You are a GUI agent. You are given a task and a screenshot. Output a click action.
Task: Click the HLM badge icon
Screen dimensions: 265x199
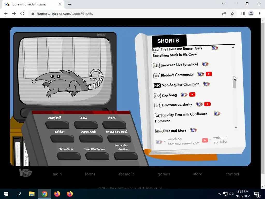tap(159, 131)
